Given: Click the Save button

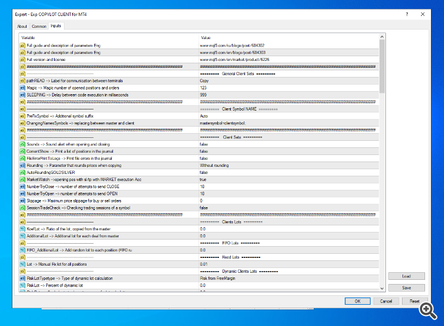Looking at the screenshot, I should (406, 288).
